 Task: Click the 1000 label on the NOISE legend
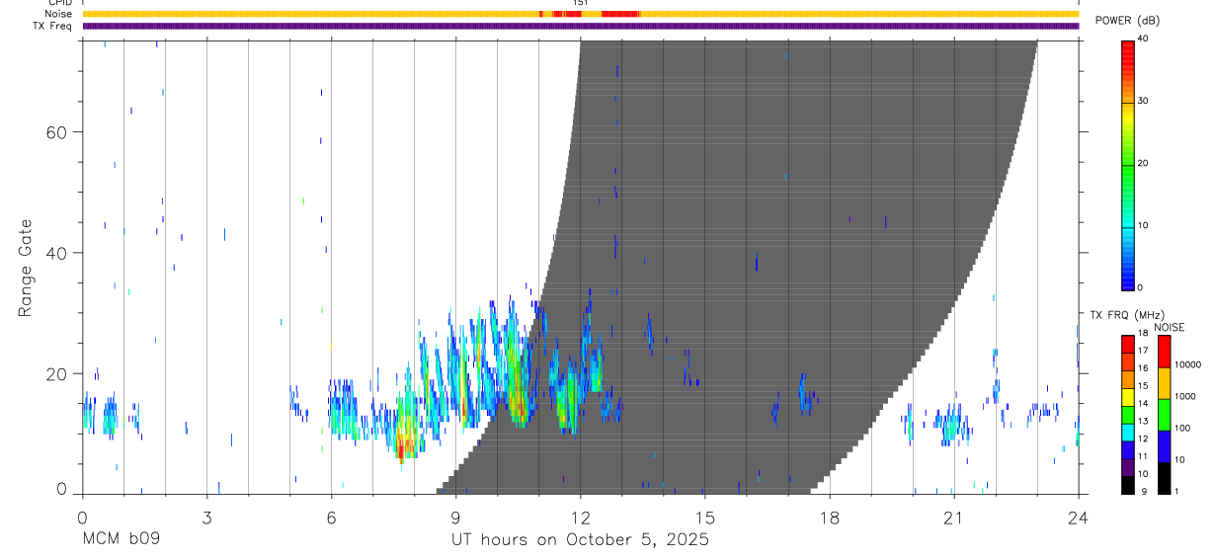point(1185,396)
